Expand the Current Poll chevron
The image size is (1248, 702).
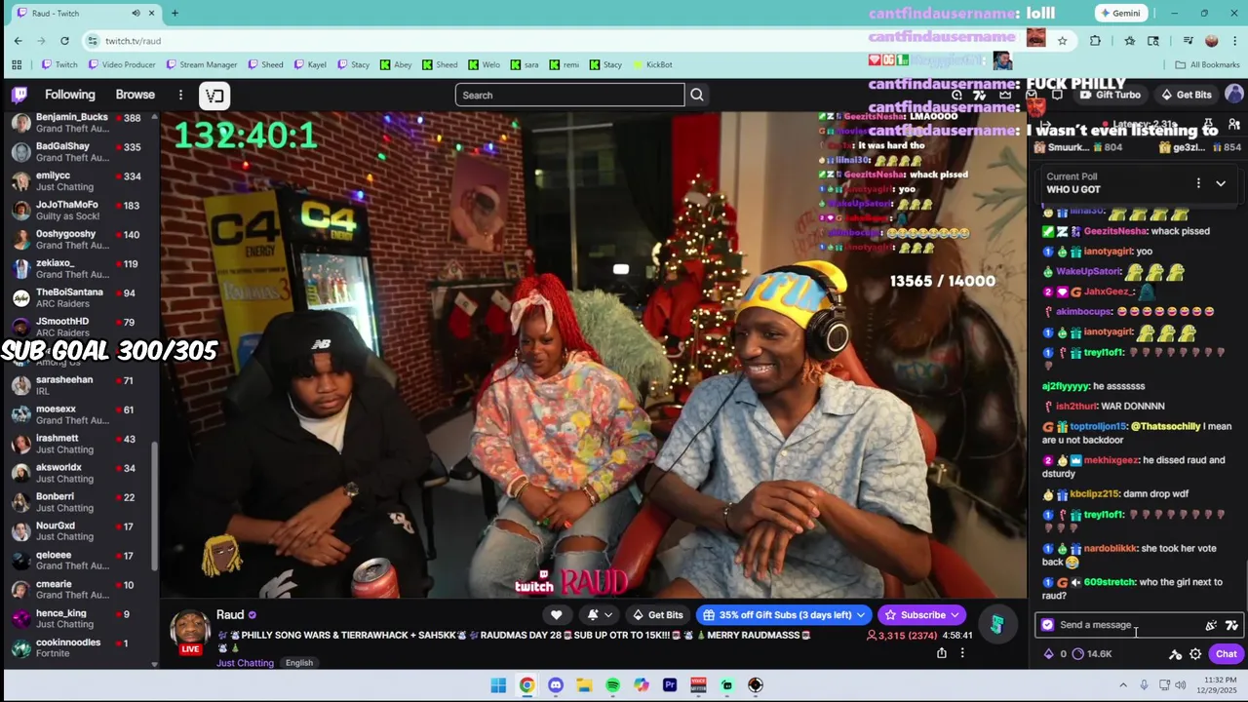1221,183
